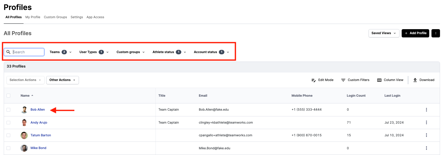Click Tatum Barton's avatar picture
444x155 pixels.
24,135
